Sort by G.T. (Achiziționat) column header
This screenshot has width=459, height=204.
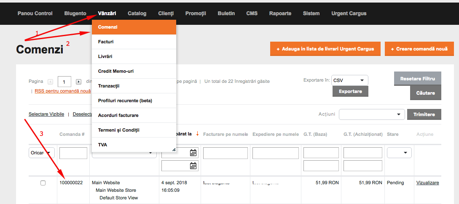coord(363,135)
